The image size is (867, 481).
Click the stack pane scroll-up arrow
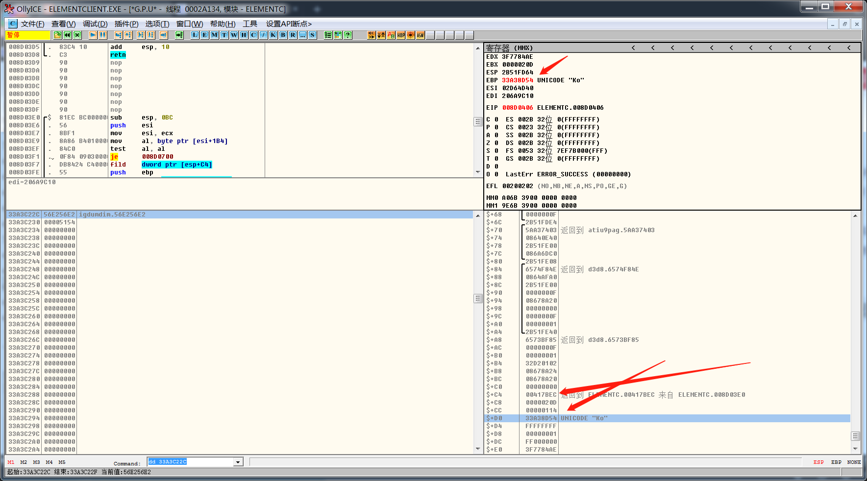(855, 216)
